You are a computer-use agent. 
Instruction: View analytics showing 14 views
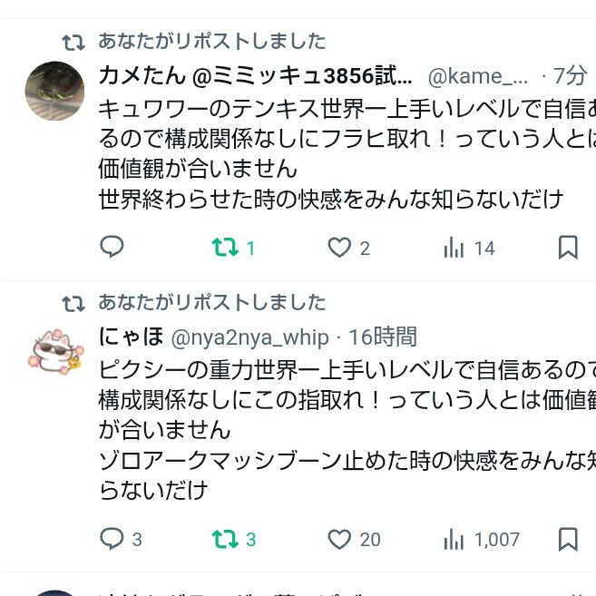click(x=469, y=248)
